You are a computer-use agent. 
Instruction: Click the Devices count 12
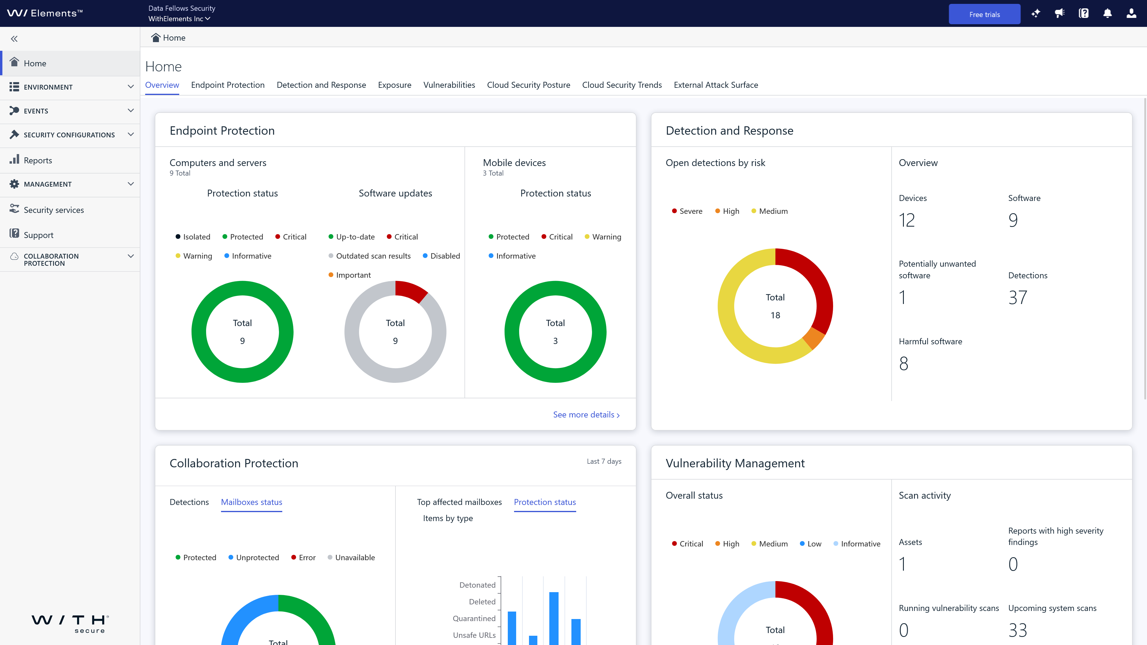(x=907, y=220)
